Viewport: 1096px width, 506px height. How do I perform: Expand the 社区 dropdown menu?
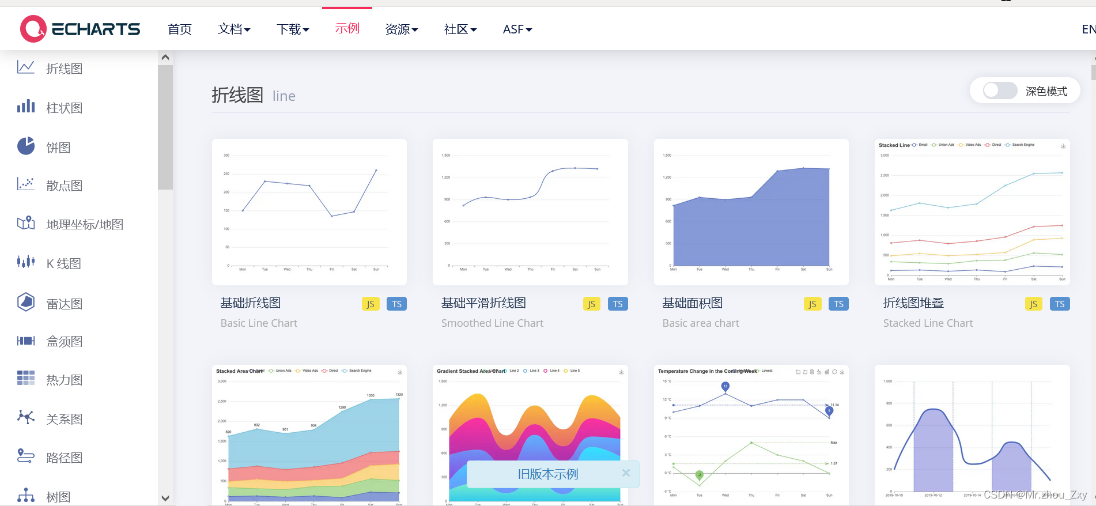[460, 29]
